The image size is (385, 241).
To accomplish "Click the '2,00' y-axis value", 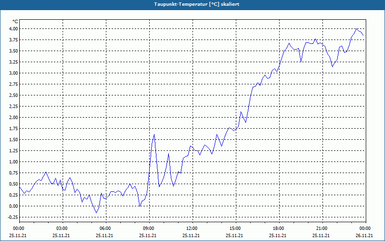I will tap(13, 117).
